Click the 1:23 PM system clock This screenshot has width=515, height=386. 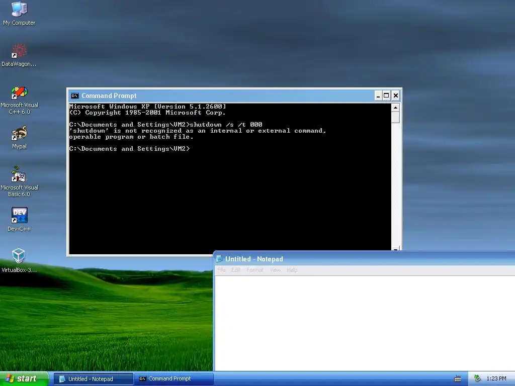pyautogui.click(x=496, y=379)
